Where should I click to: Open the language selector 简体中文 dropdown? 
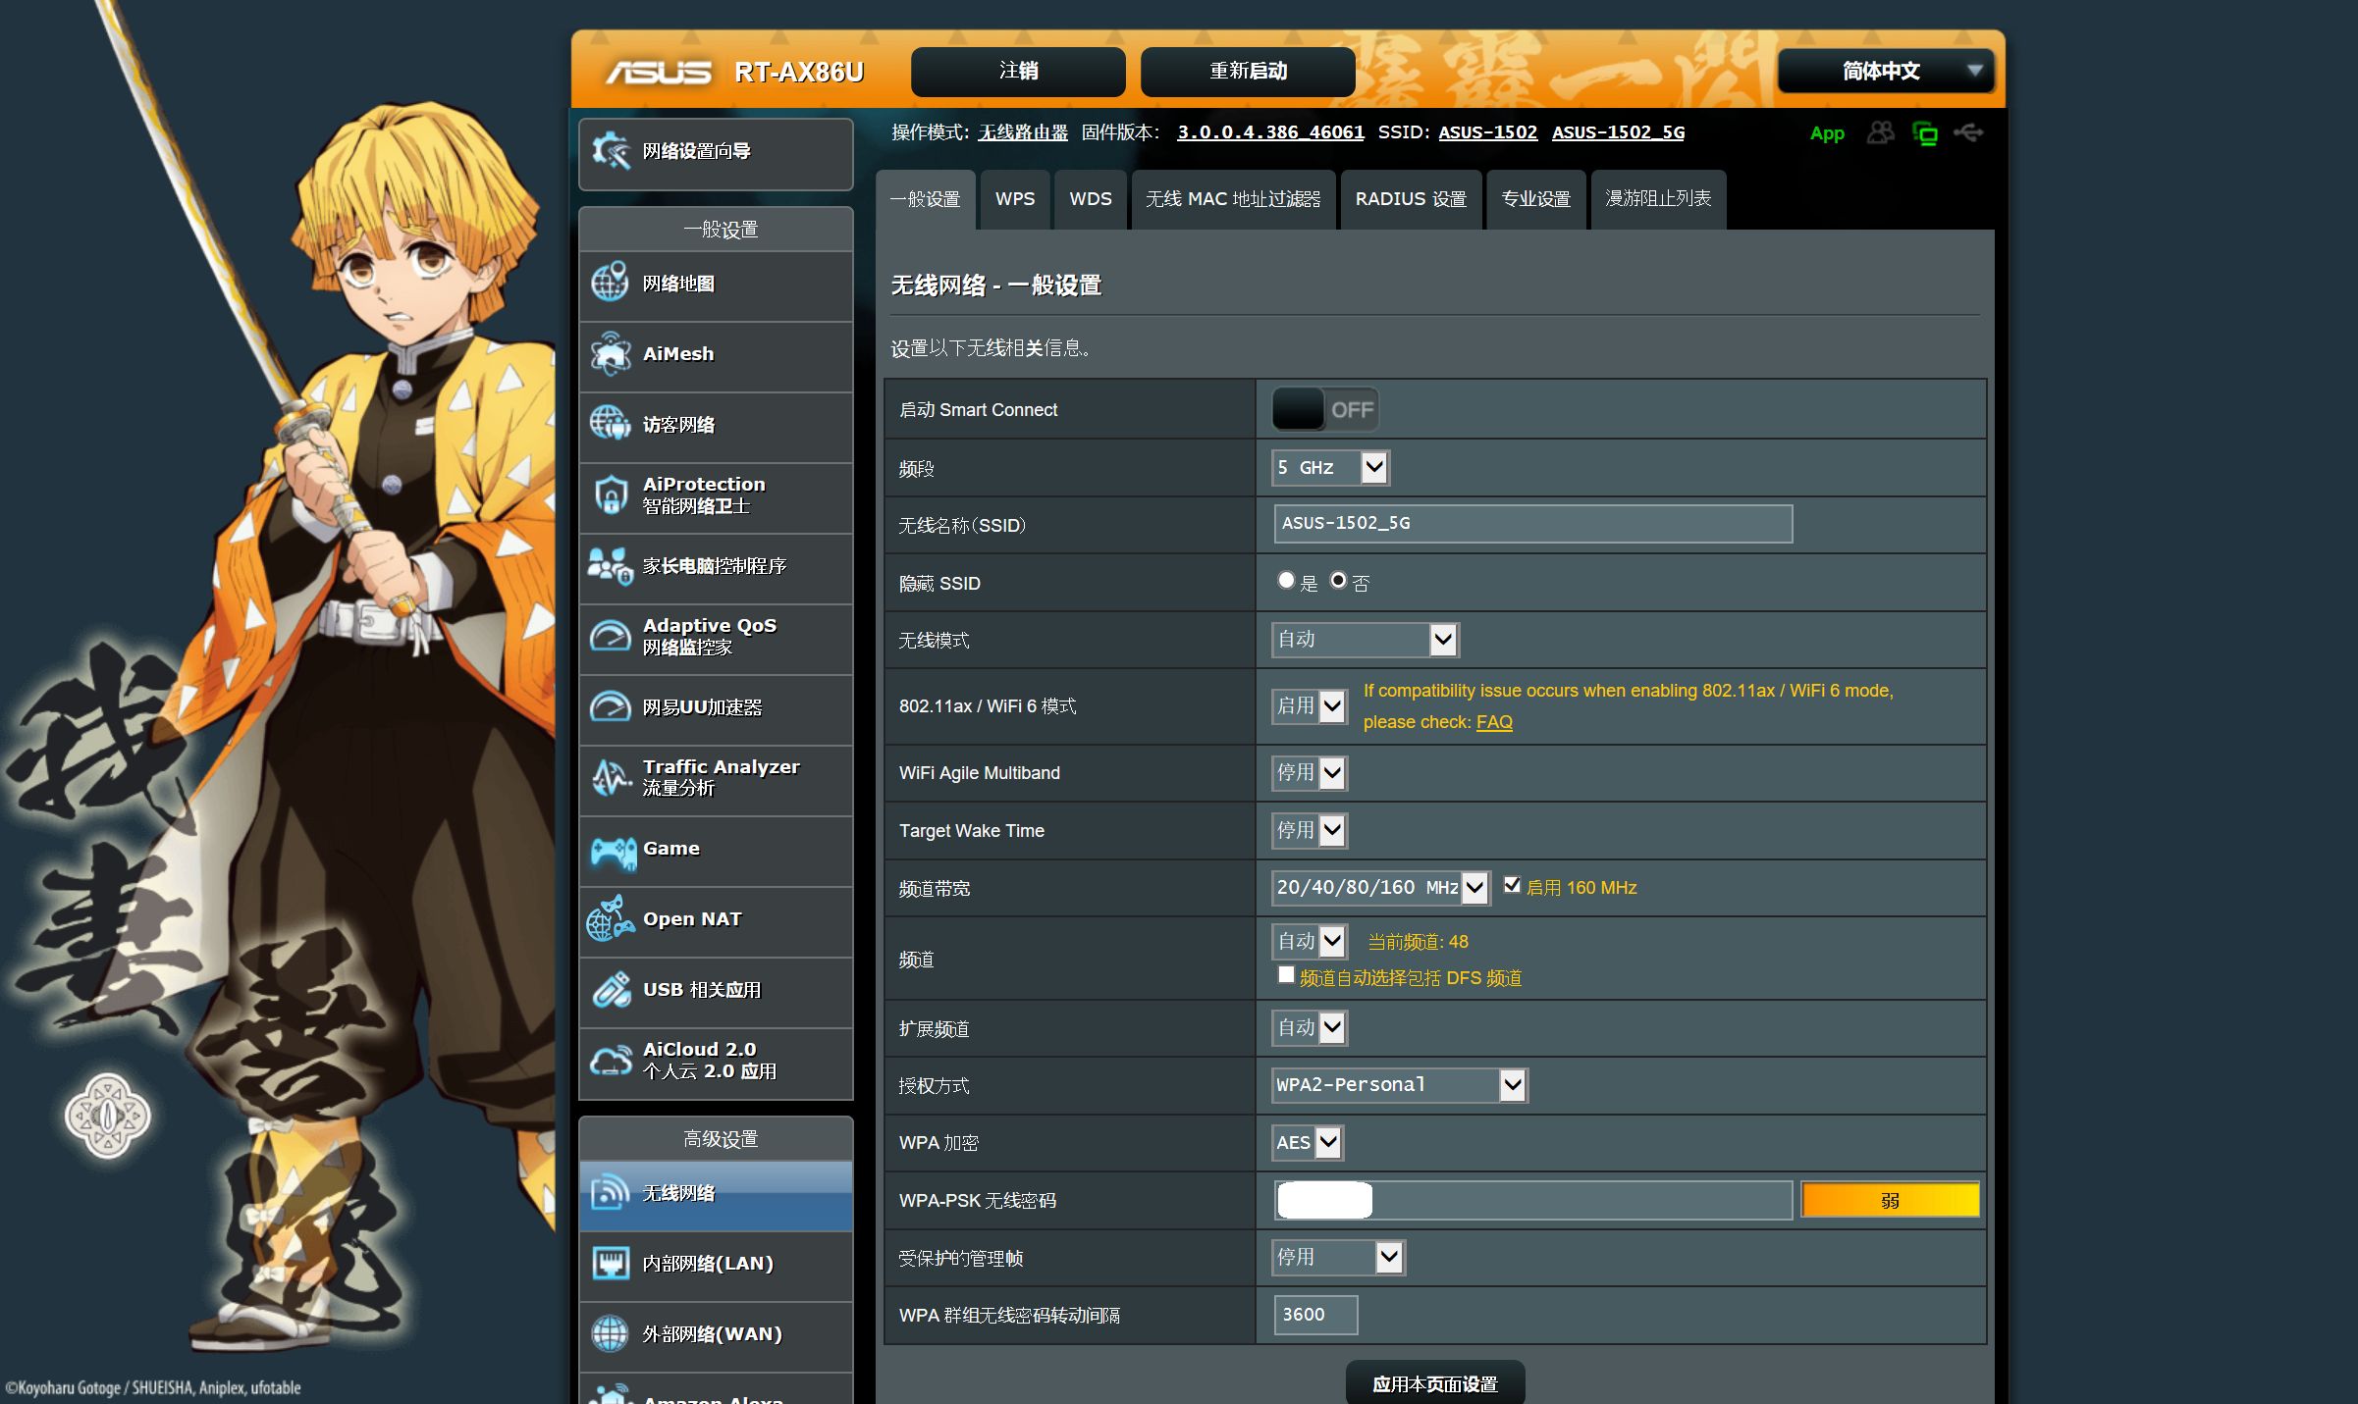[x=1885, y=71]
